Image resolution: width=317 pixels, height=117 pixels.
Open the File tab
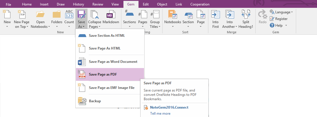click(8, 4)
